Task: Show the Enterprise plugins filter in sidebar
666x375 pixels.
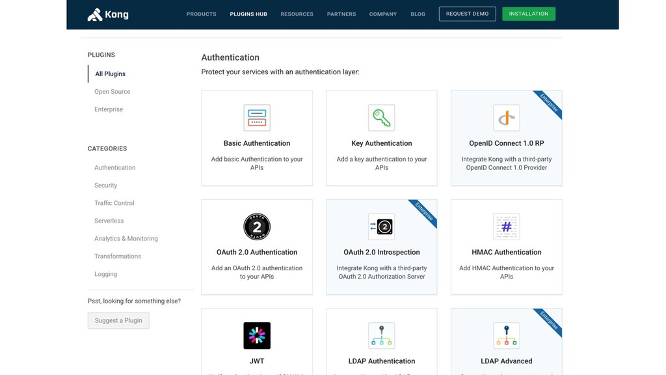Action: [x=109, y=109]
